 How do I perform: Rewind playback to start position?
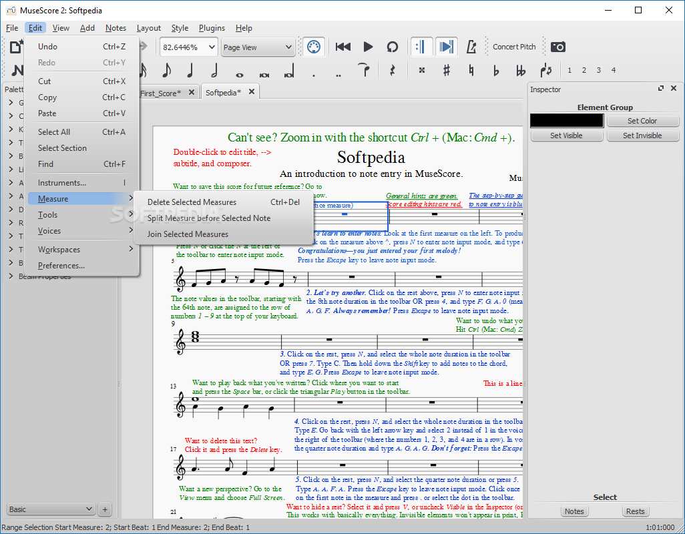(x=343, y=47)
